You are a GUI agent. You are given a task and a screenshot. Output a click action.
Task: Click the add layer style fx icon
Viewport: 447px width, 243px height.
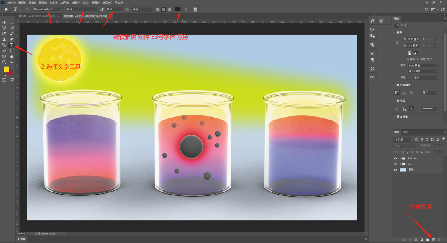410,240
